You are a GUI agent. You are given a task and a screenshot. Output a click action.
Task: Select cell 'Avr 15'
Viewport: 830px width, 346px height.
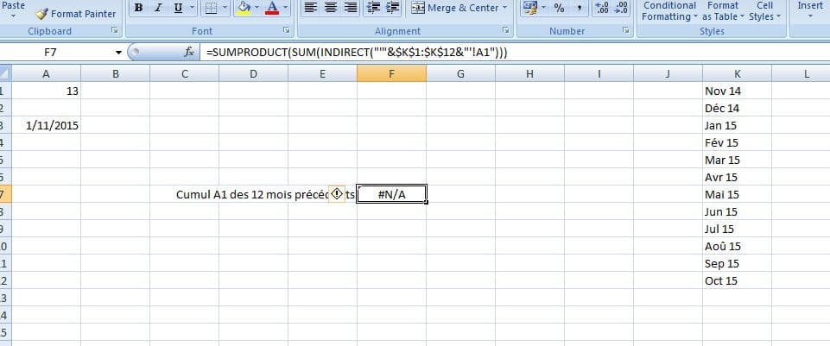tap(738, 177)
